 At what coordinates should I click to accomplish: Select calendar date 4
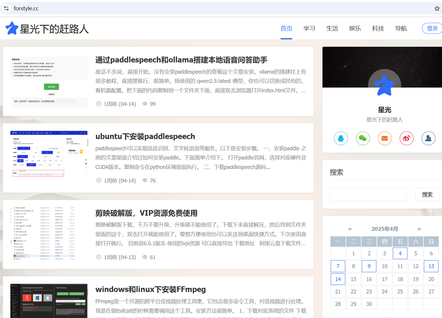click(x=400, y=253)
